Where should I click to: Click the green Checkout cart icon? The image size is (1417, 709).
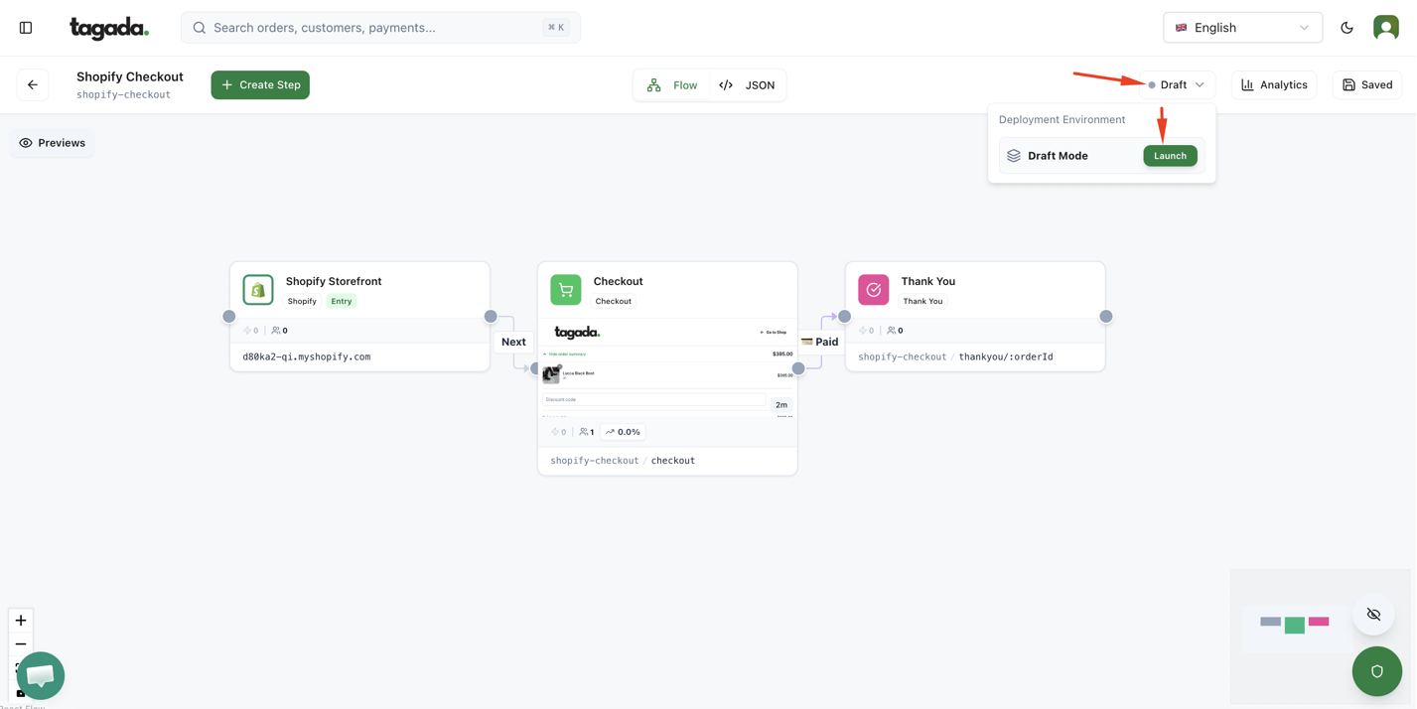[x=566, y=290]
